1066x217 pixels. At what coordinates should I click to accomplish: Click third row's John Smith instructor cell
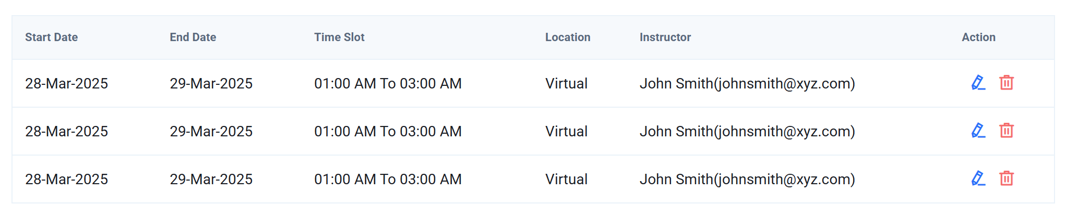[747, 179]
